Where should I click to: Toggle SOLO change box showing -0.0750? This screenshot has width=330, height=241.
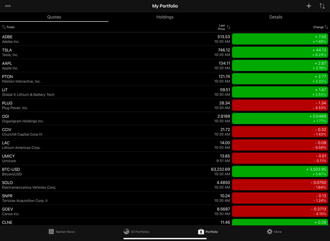(x=280, y=185)
